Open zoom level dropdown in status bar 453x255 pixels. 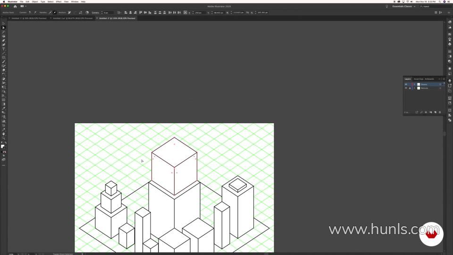[x=18, y=254]
